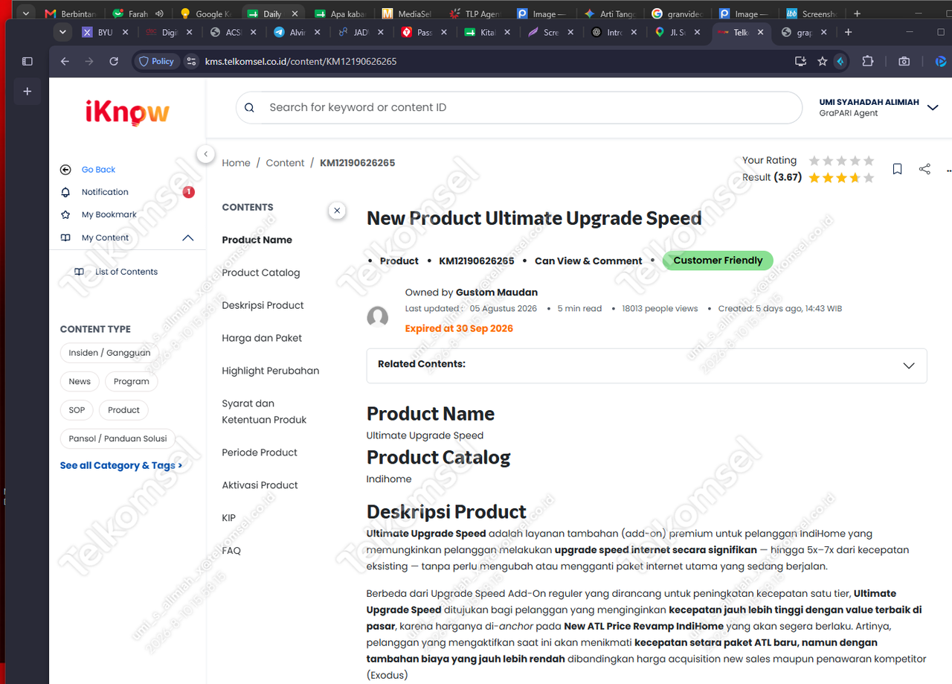Jump to Aktivasi Product in the contents list
This screenshot has height=684, width=952.
pos(260,485)
